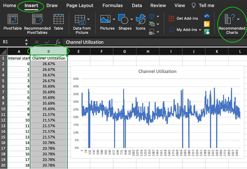Click the Bing Maps add-in icon
This screenshot has width=247, height=169.
tap(207, 24)
